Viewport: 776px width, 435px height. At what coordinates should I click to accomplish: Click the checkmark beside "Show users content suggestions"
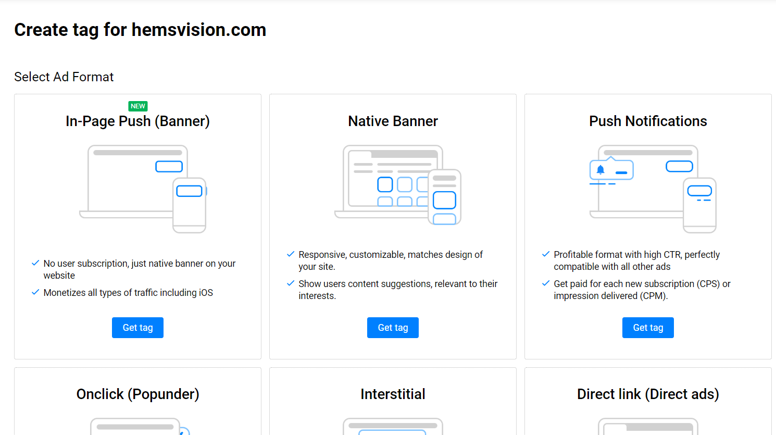(x=291, y=283)
